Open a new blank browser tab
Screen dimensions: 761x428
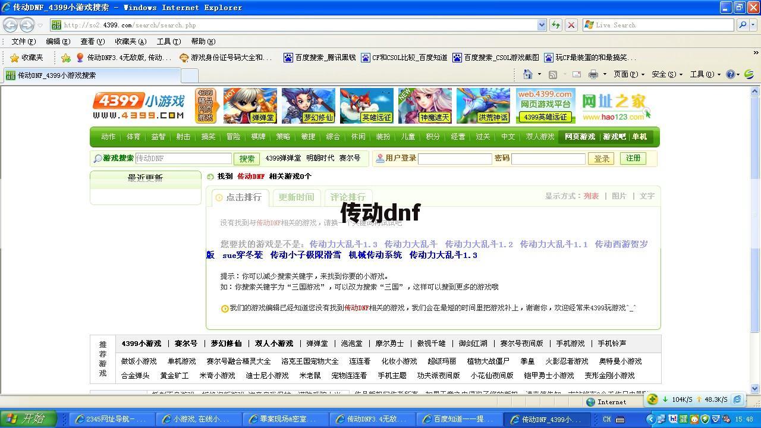click(x=189, y=75)
